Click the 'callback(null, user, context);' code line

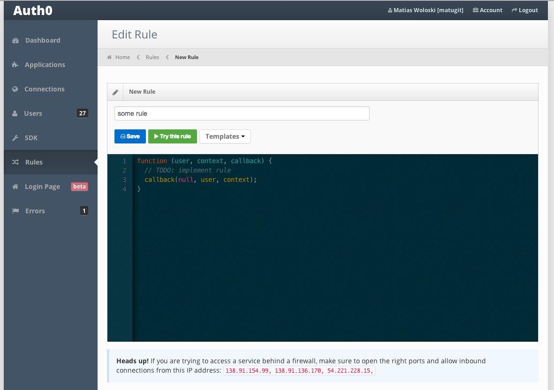[201, 180]
